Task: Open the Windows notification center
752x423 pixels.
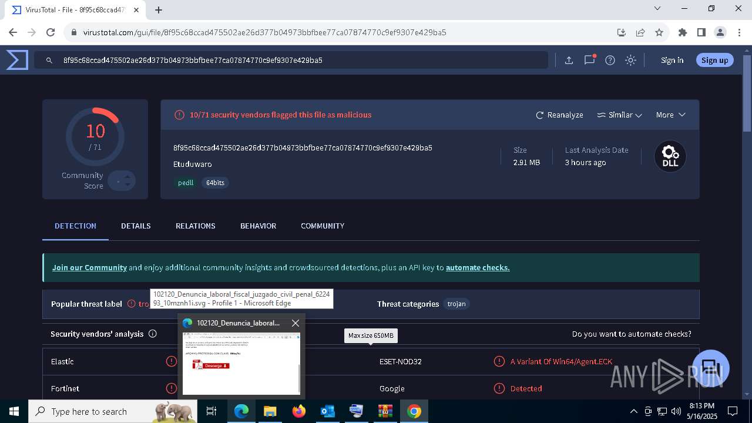Action: pyautogui.click(x=733, y=411)
